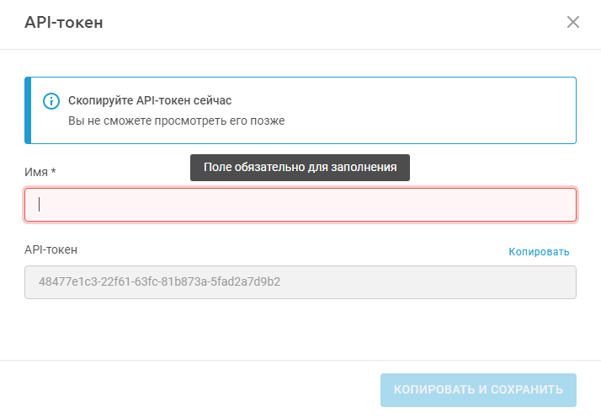601x418 pixels.
Task: Close the API-токен dialog
Action: click(x=573, y=22)
